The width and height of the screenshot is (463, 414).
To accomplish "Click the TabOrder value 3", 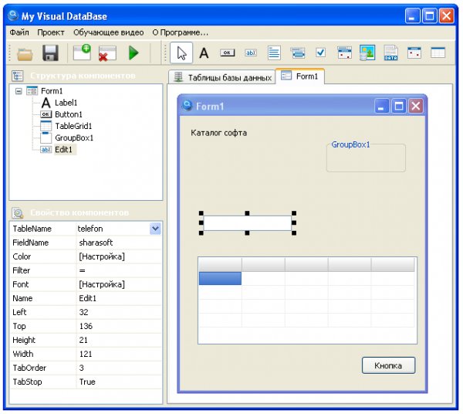I will click(x=82, y=368).
